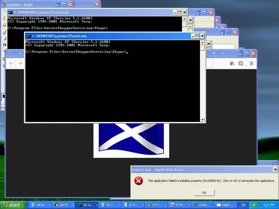Viewport: 279px width, 209px height.
Task: Expand the '18 M..' taskbar group arrow
Action: coord(73,205)
